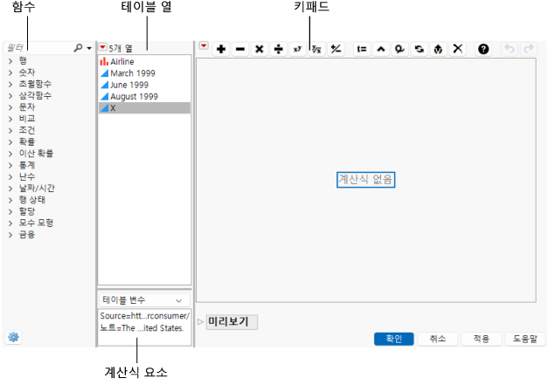
Task: Click the undo arrow icon
Action: pyautogui.click(x=510, y=49)
